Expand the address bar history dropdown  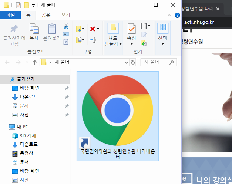click(x=127, y=62)
